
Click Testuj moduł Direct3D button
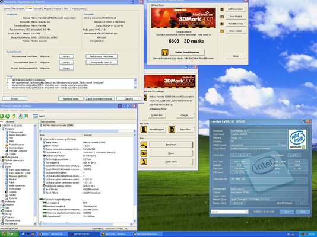pyautogui.click(x=102, y=62)
